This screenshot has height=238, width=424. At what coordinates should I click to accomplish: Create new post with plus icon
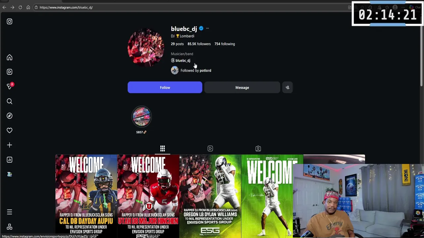click(x=10, y=145)
